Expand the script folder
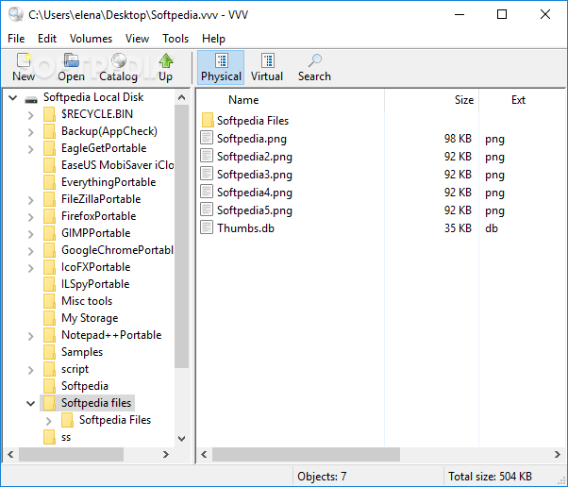 (31, 370)
